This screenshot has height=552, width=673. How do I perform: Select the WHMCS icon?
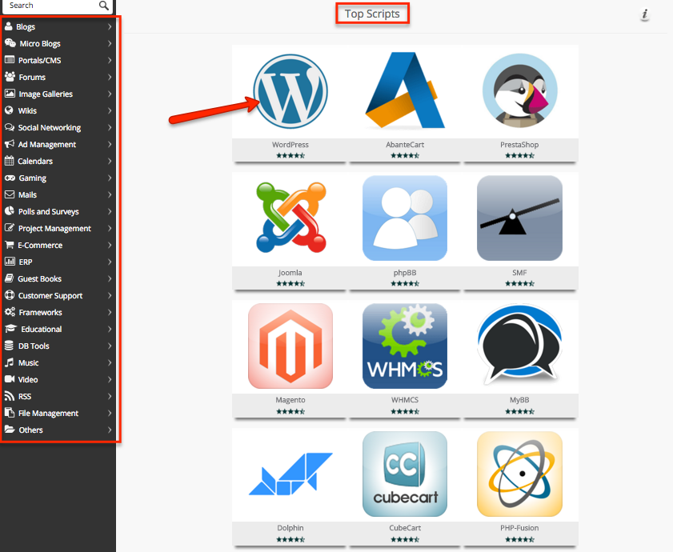(405, 346)
